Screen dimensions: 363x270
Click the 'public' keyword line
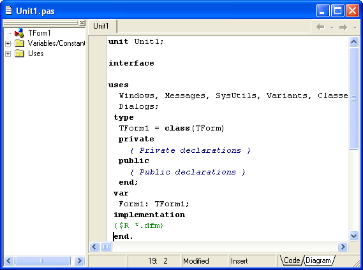[x=133, y=160]
